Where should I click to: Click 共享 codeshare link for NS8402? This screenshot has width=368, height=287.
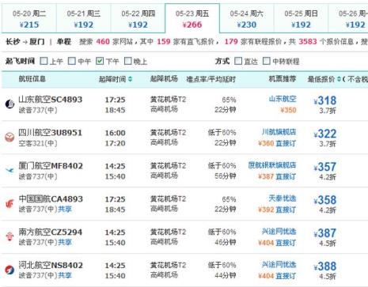[65, 275]
